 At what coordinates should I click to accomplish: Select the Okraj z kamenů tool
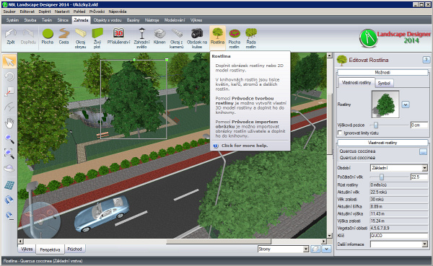177,38
